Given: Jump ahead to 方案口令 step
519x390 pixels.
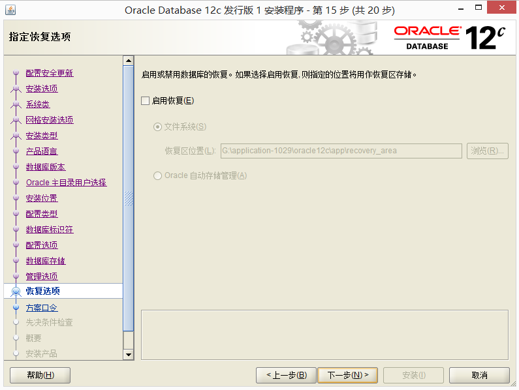Looking at the screenshot, I should coord(42,308).
